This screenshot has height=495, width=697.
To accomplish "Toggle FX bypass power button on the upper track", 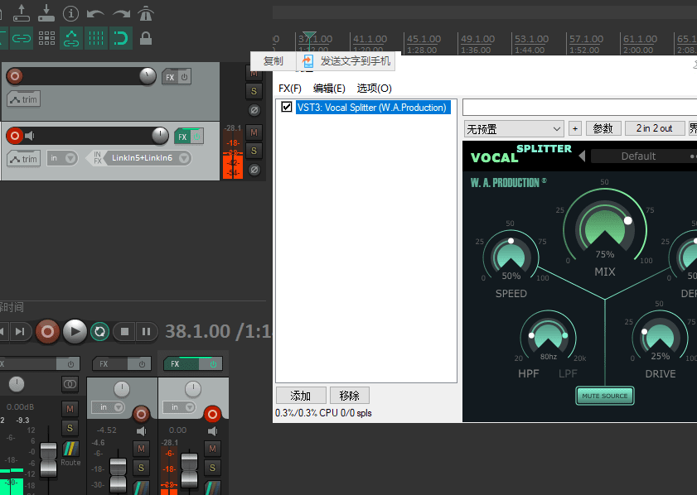I will click(185, 77).
